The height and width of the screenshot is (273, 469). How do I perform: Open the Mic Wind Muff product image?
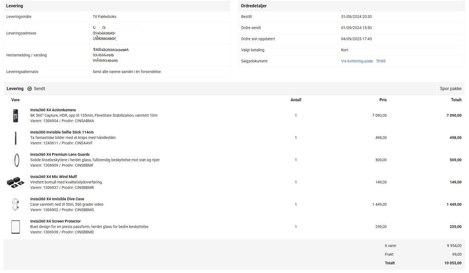15,182
